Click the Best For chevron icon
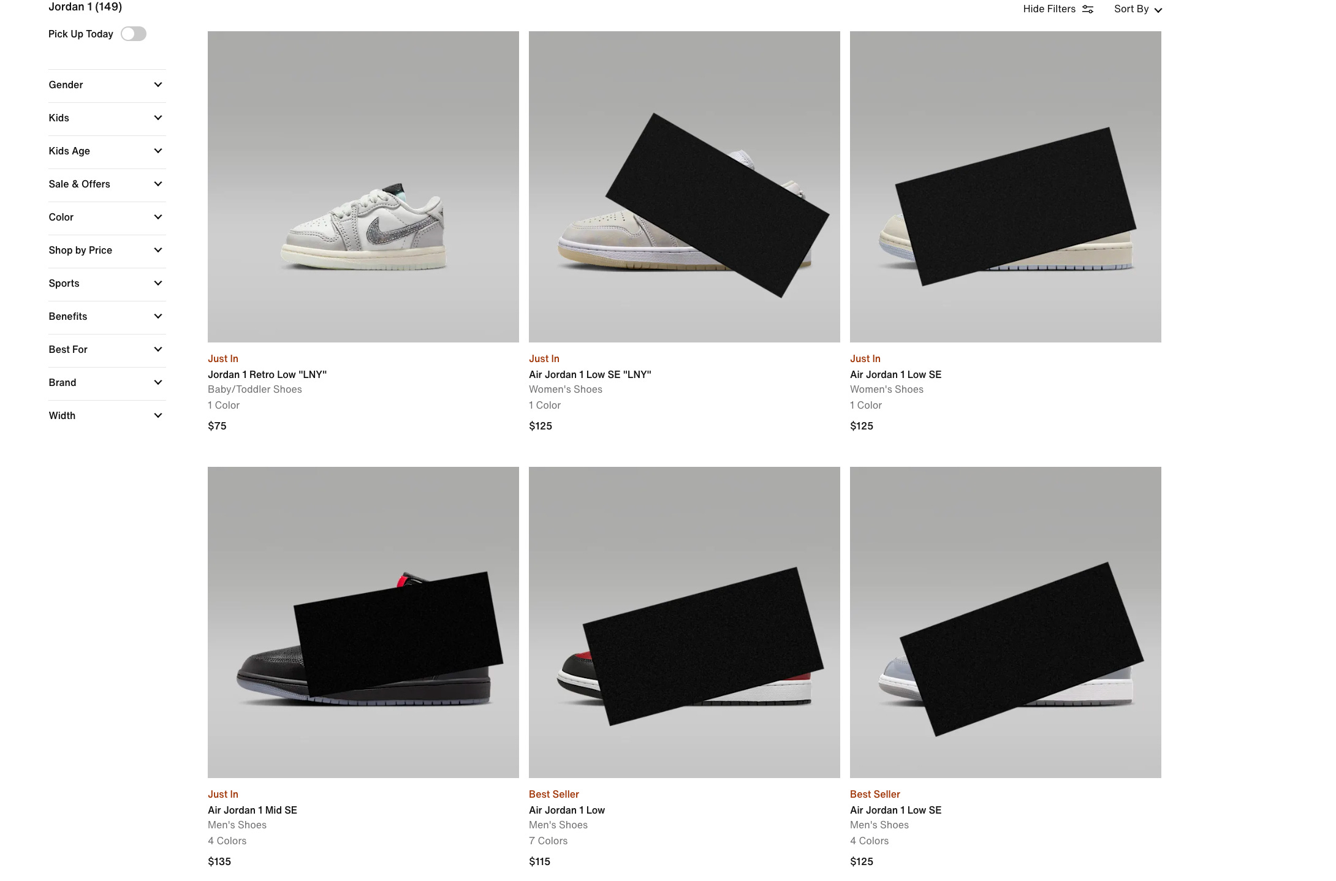The height and width of the screenshot is (881, 1336). (x=158, y=349)
